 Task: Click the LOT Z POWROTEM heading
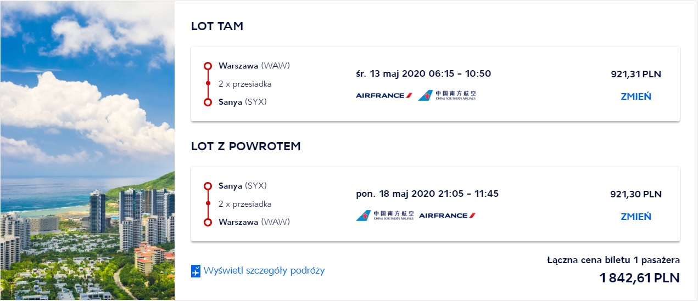click(x=246, y=146)
